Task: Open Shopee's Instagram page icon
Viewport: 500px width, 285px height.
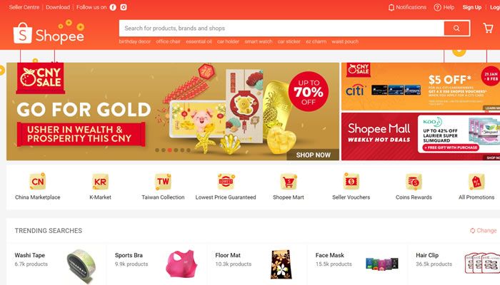Action: (124, 7)
